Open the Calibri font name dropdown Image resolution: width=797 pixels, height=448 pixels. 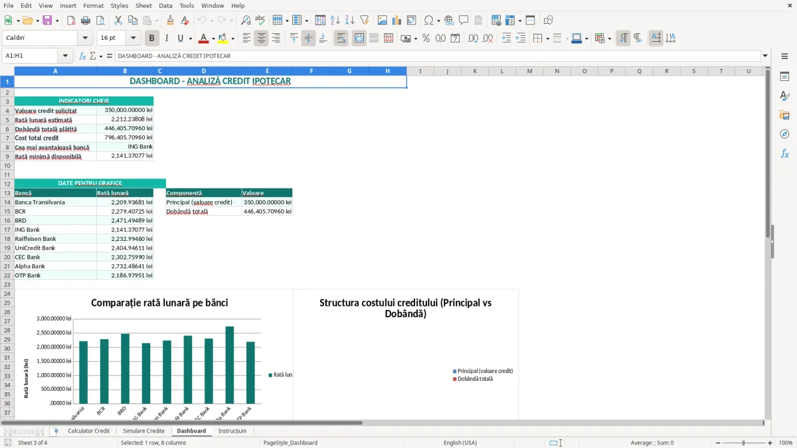(x=84, y=38)
